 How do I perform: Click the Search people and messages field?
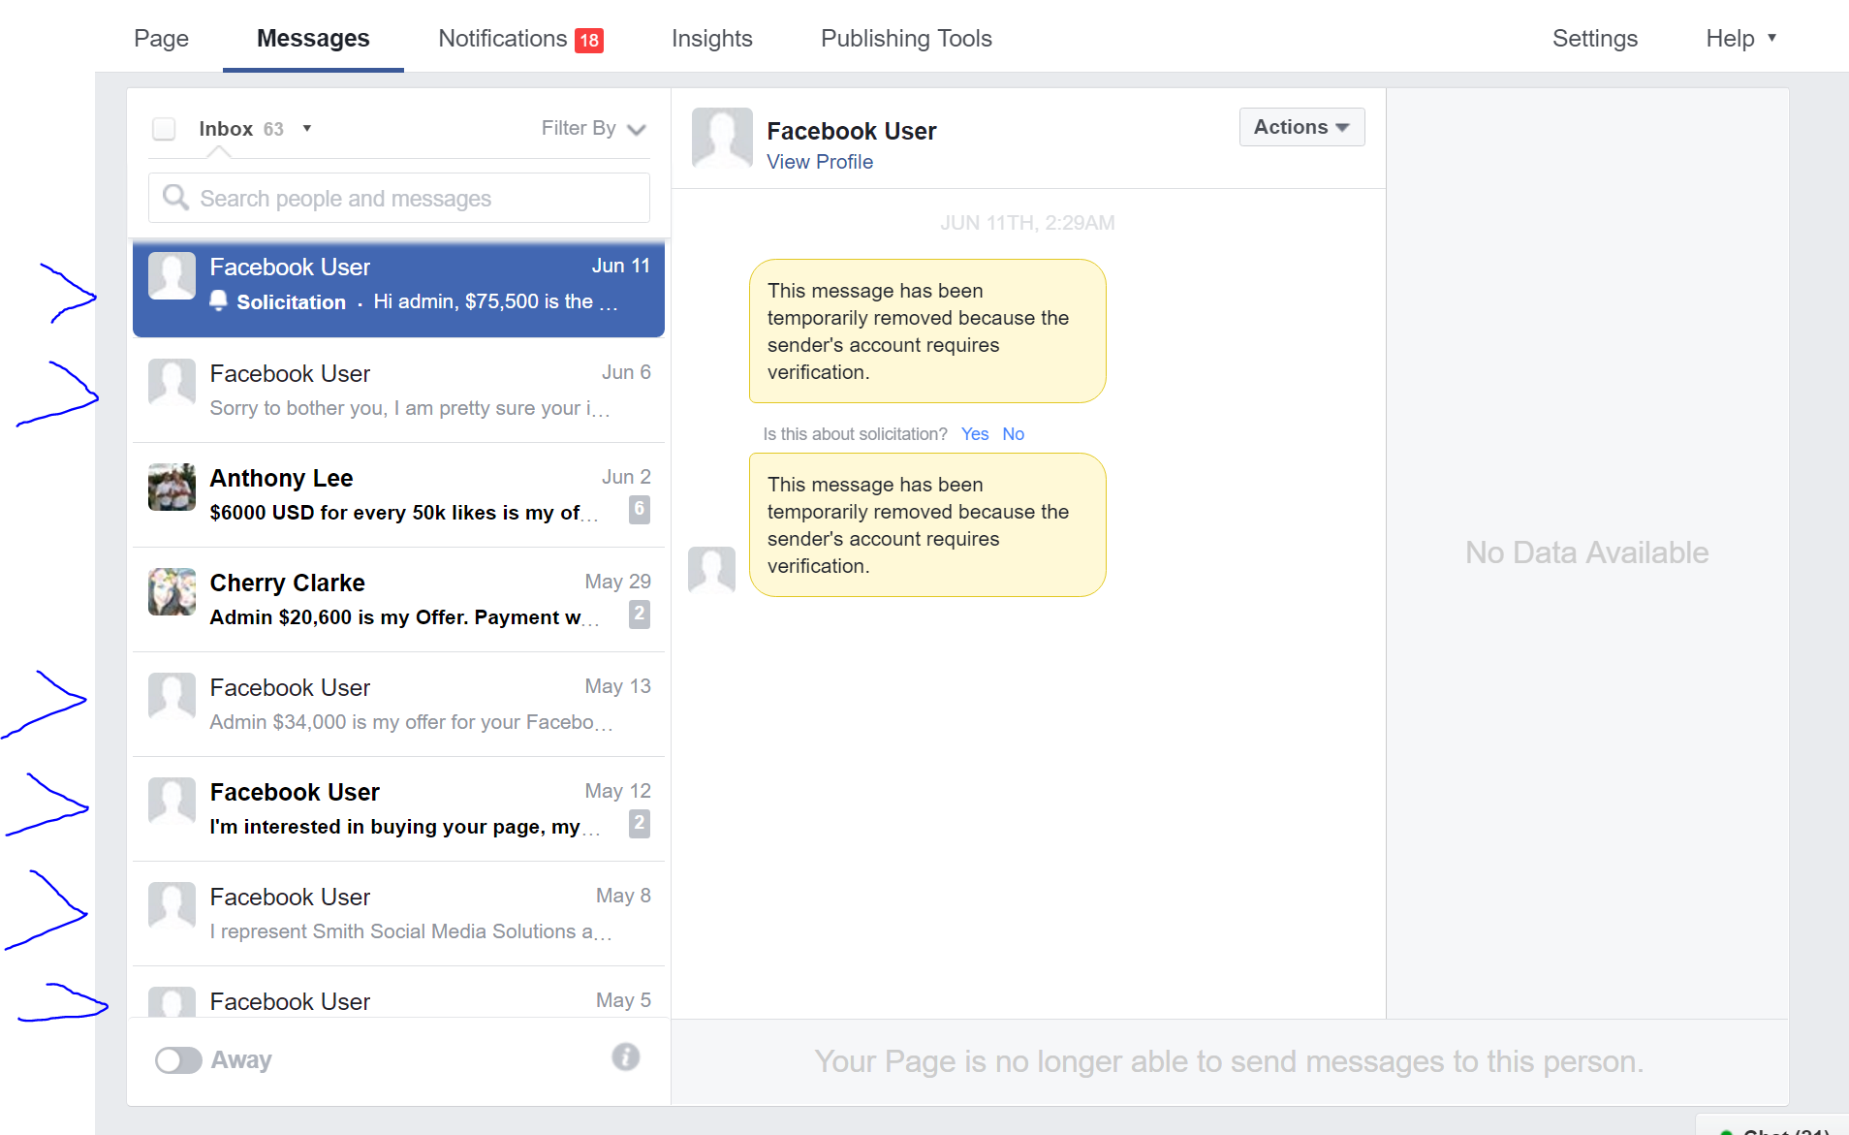tap(398, 198)
